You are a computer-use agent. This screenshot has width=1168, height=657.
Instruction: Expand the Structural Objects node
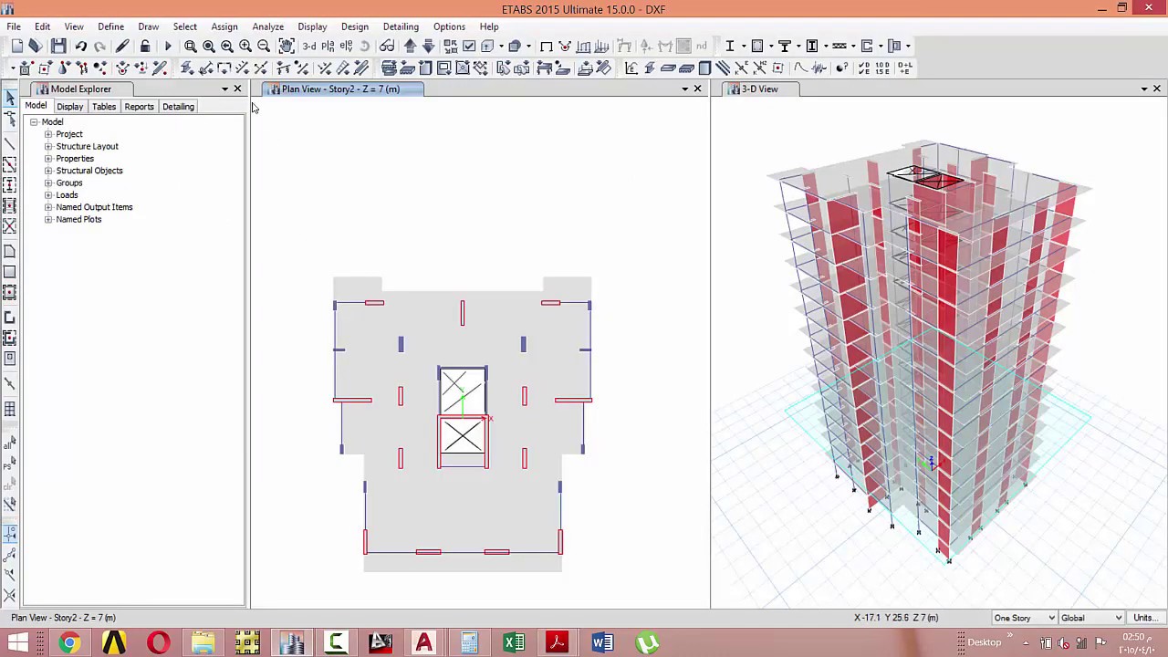(48, 171)
